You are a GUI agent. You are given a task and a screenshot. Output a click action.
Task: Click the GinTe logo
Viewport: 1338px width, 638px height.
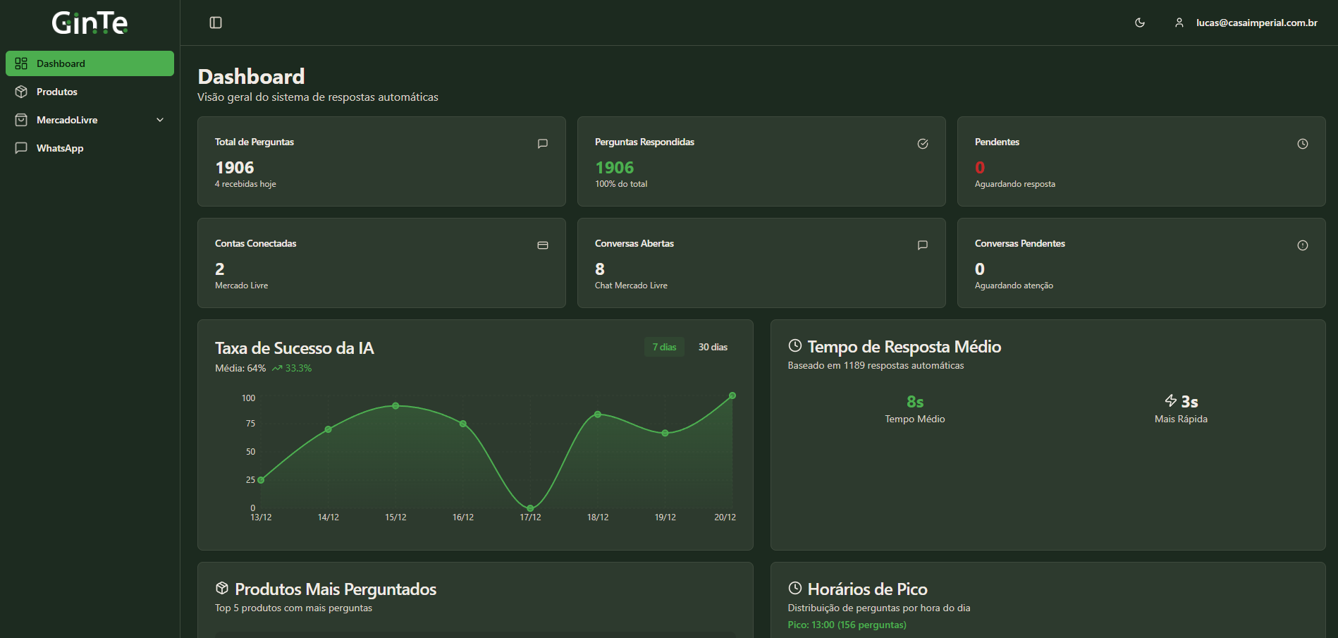[x=90, y=23]
